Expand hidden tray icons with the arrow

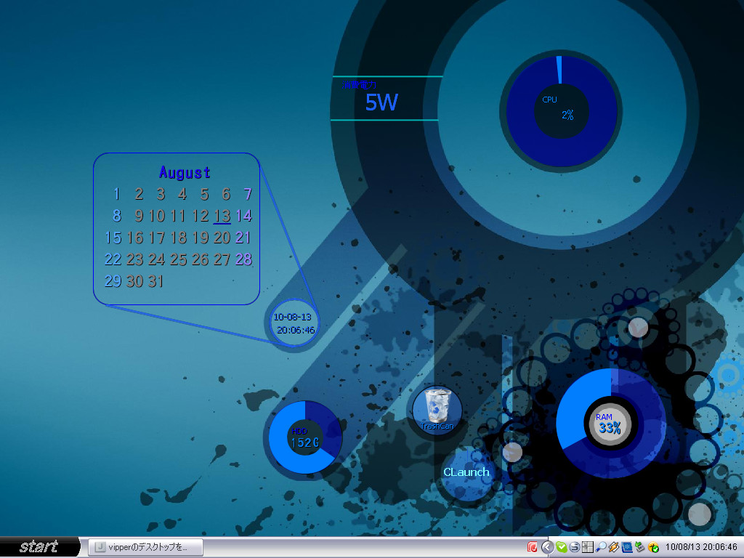(547, 547)
